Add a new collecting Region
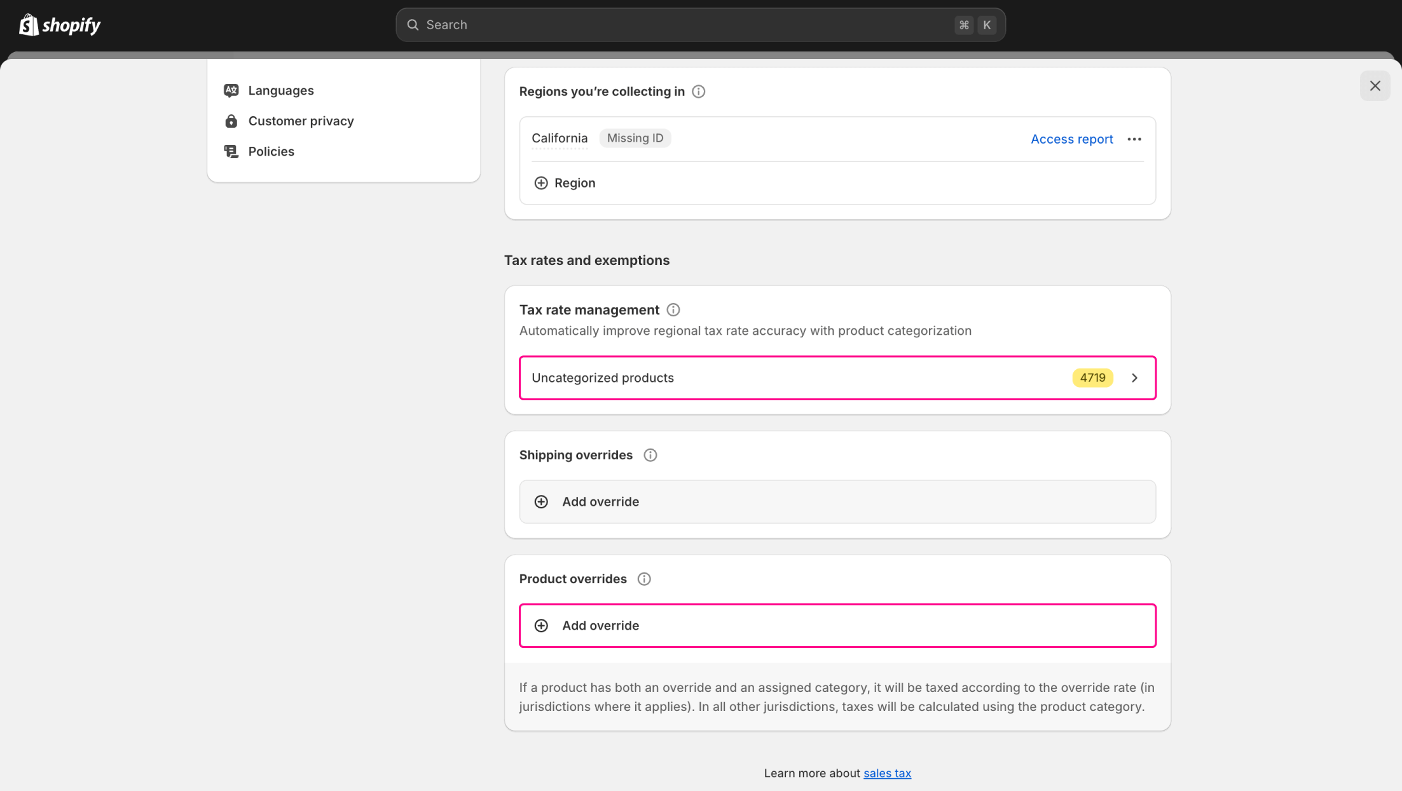The image size is (1402, 791). click(x=565, y=183)
